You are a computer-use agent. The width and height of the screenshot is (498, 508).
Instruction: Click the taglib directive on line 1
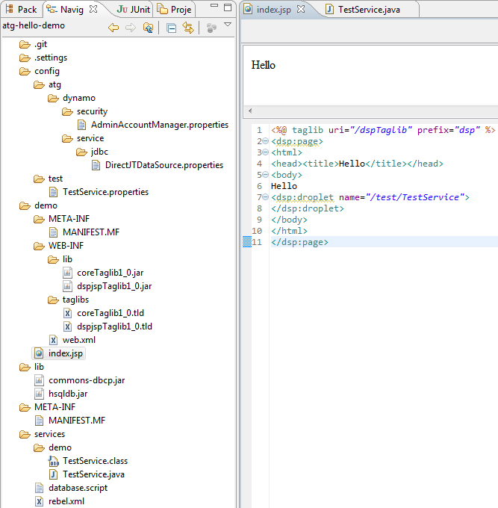coord(383,130)
